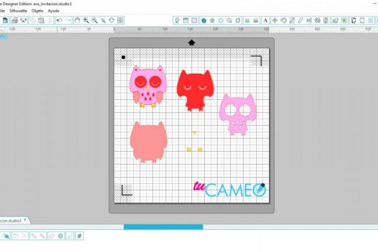Select the Zoom selection tool

[x=103, y=21]
